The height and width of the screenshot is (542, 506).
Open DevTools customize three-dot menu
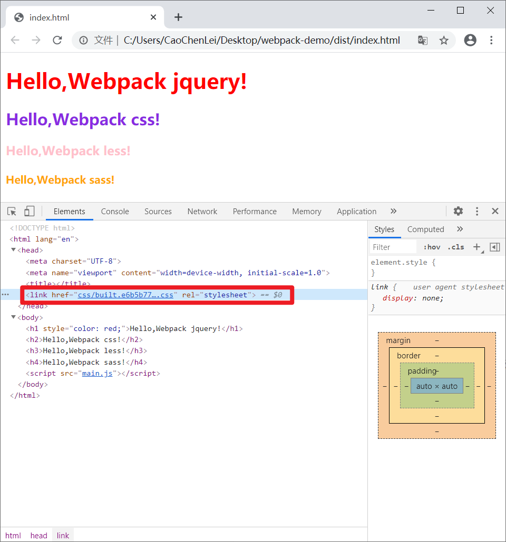click(x=477, y=211)
